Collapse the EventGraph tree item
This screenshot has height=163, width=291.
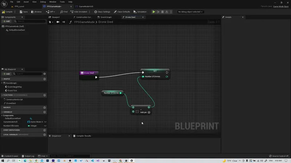click(x=2, y=83)
